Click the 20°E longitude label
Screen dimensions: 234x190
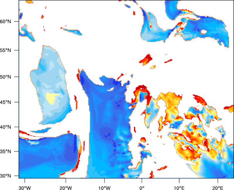218,188
